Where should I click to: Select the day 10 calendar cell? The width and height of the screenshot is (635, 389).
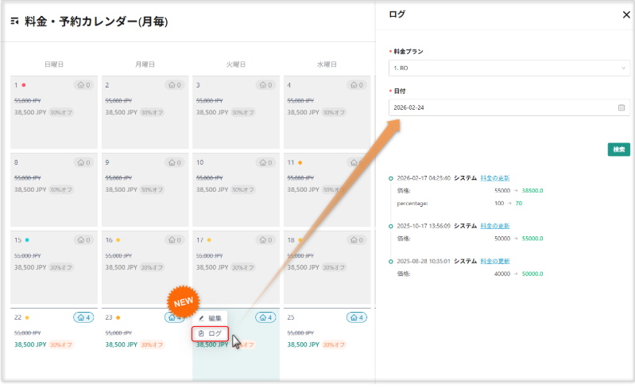pos(236,189)
